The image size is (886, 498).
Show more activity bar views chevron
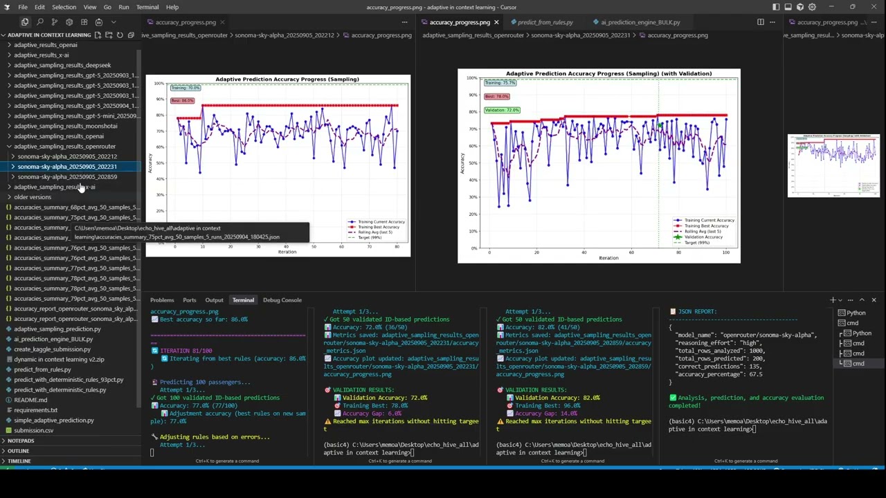click(x=114, y=22)
